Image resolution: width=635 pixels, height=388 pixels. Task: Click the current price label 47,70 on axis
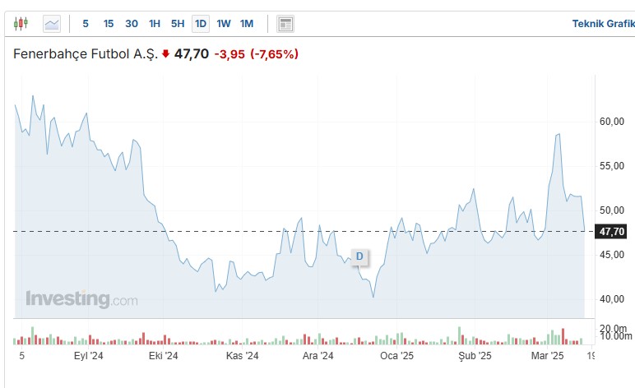point(611,232)
